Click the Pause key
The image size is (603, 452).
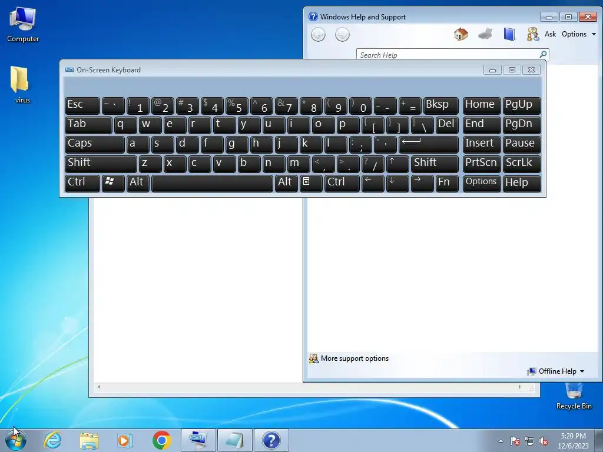coord(522,145)
